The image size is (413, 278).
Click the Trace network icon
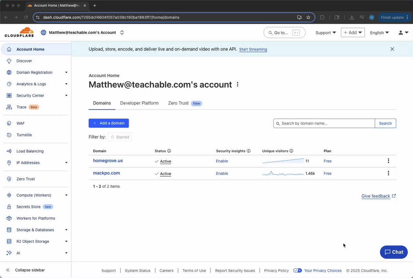click(x=9, y=107)
